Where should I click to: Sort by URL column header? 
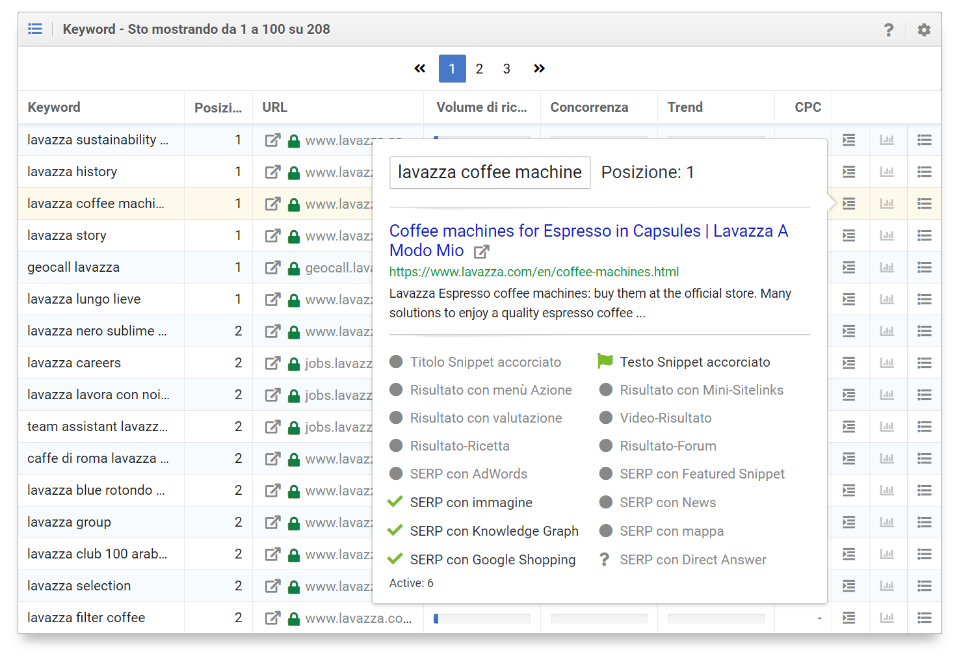[x=274, y=107]
